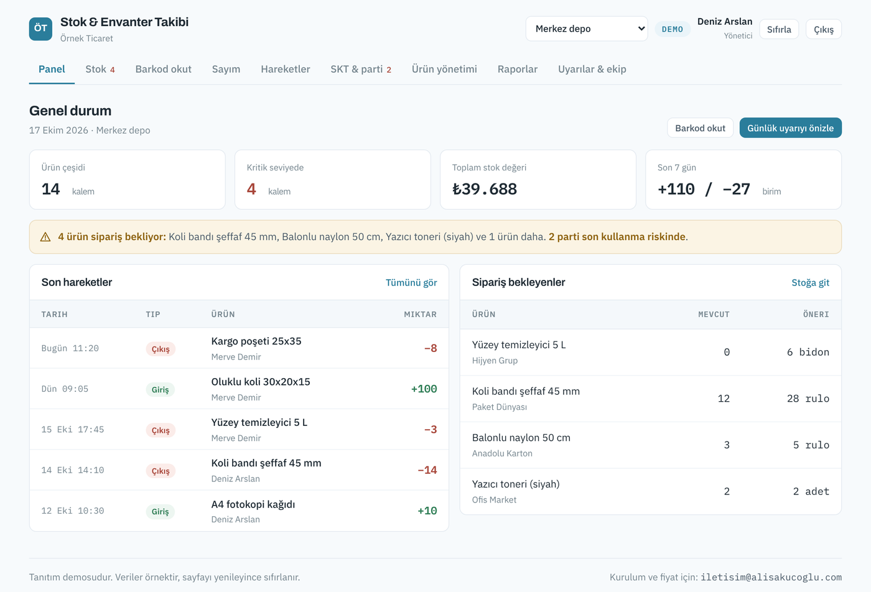Screen dimensions: 871x592
Task: Select the Kargo poşeti 25x35 movement row
Action: [x=240, y=348]
